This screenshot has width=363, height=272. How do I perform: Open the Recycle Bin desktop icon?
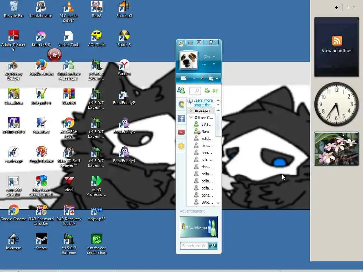13,9
